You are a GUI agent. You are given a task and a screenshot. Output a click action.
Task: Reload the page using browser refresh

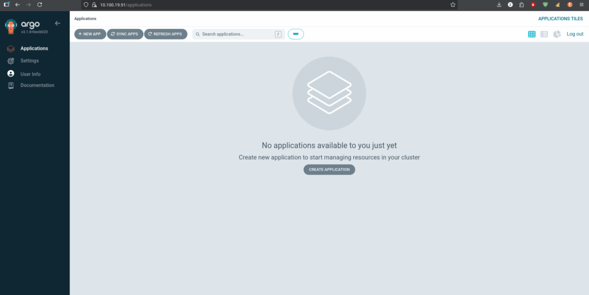[x=40, y=5]
